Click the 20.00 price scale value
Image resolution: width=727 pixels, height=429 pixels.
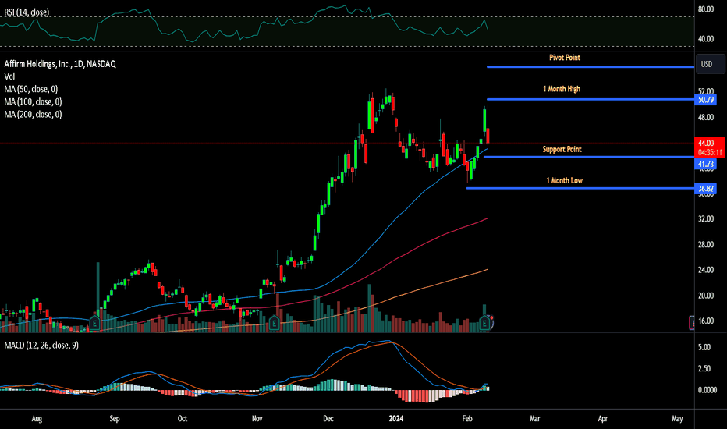pos(706,296)
